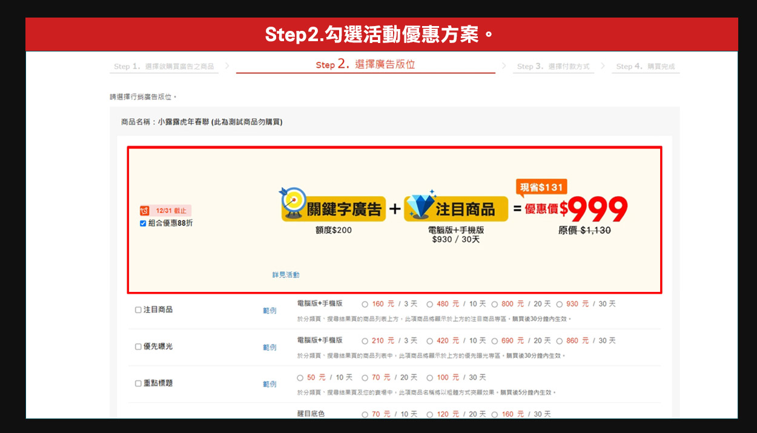Click the large $999 優惠價 price graphic
The width and height of the screenshot is (757, 433).
(597, 210)
